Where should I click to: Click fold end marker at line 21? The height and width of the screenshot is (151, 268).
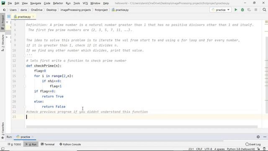pos(25,107)
